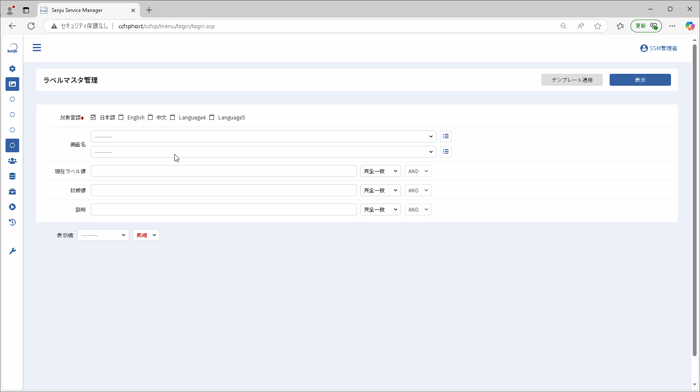Check the English language checkbox
The width and height of the screenshot is (700, 392).
(121, 117)
